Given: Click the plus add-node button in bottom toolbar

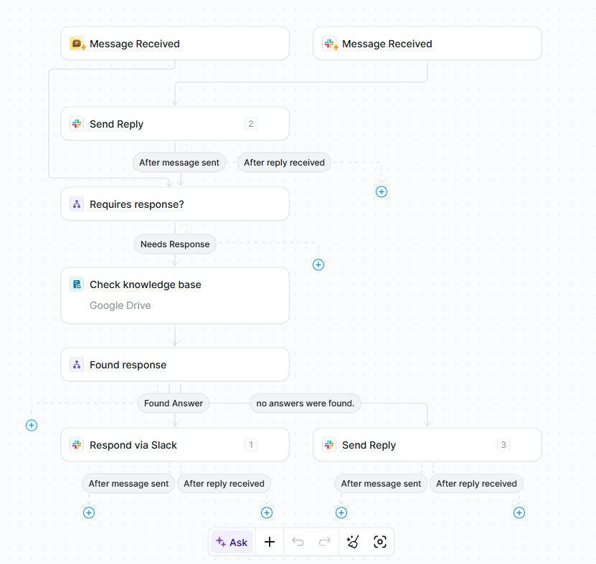Looking at the screenshot, I should coord(270,542).
